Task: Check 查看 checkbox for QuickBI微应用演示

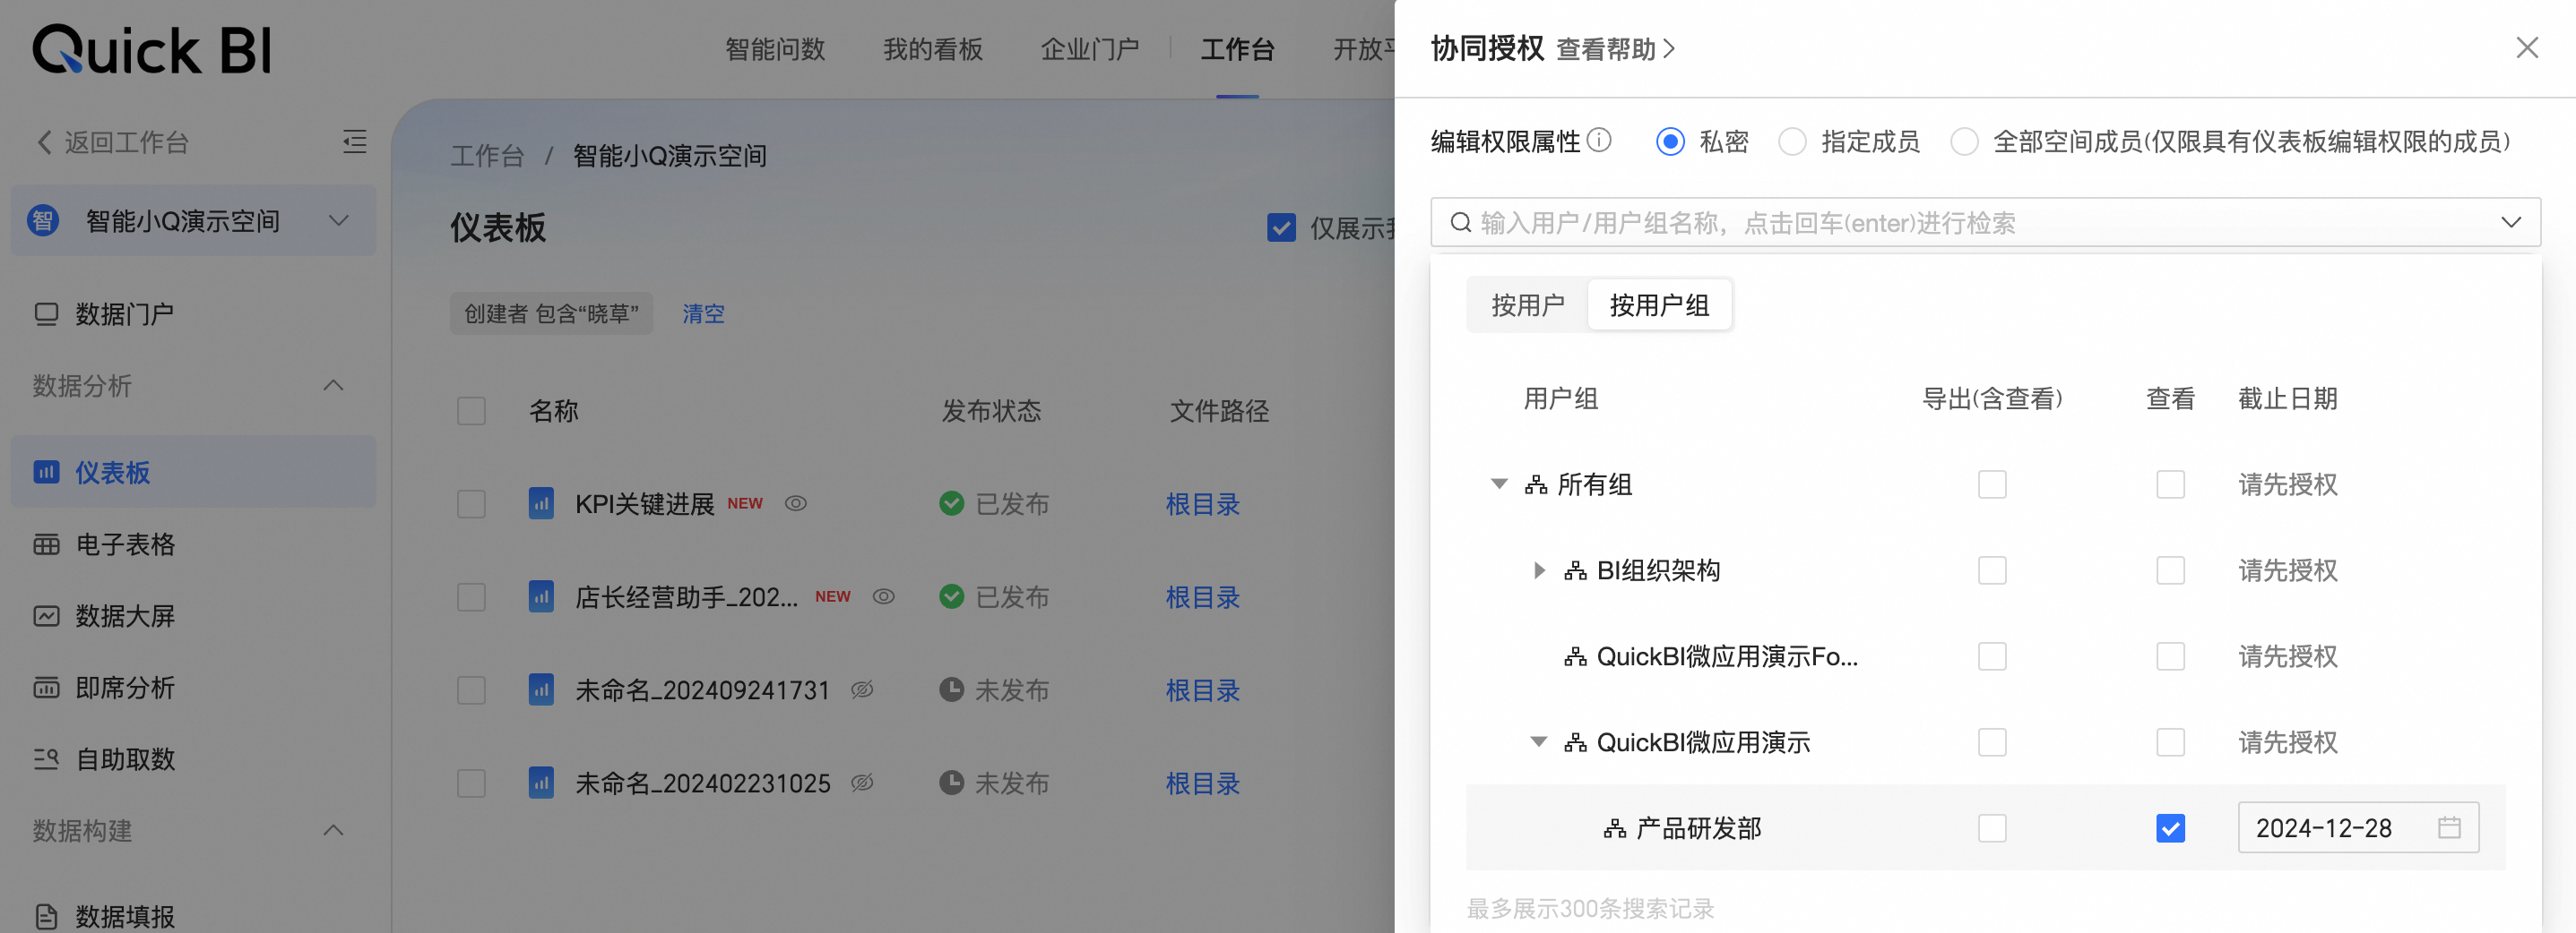Action: point(2170,742)
